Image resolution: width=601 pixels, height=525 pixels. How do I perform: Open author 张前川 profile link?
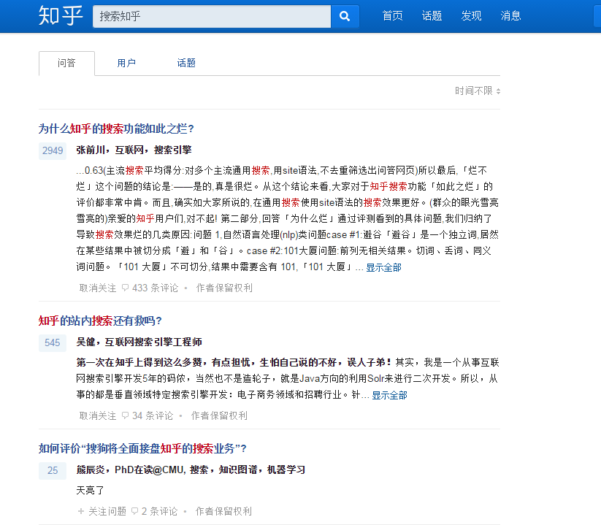point(91,150)
